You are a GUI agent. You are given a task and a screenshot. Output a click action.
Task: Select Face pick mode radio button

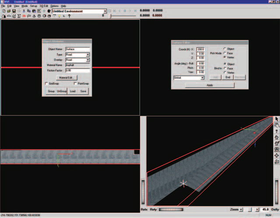[225, 53]
